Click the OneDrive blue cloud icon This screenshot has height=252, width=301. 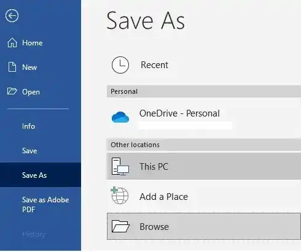(x=120, y=117)
